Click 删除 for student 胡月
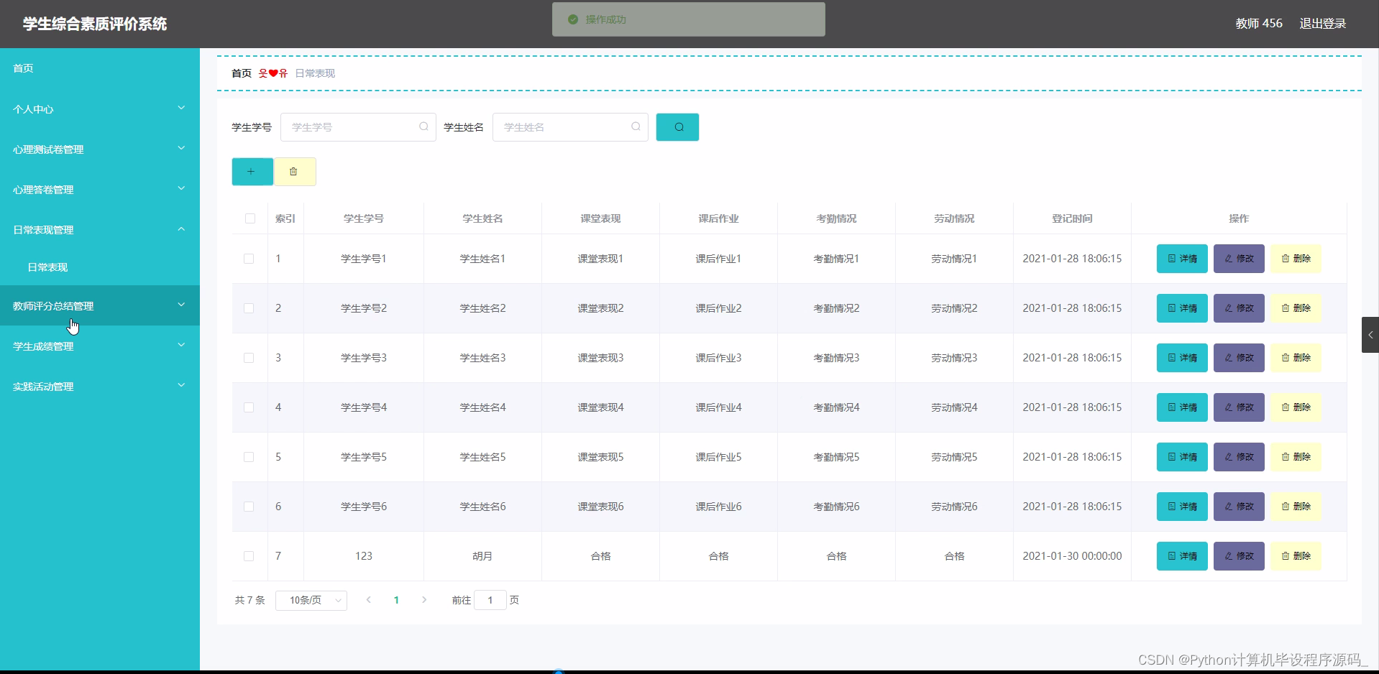 pos(1296,556)
